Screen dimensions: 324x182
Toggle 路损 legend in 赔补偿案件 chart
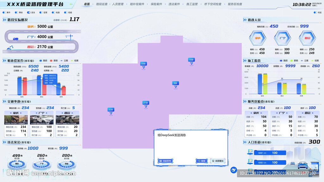coord(43,61)
